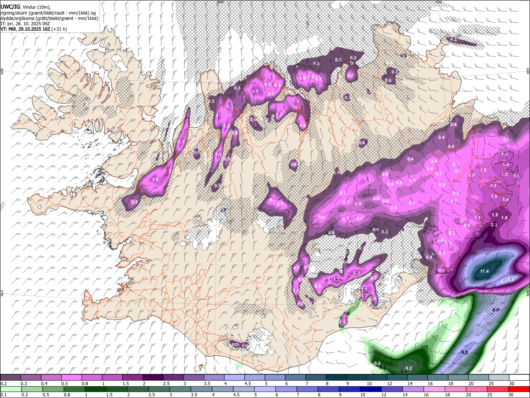Screen dimensions: 530x398
Task: Click the 2.1 value in the green rain area
Action: coord(383,367)
